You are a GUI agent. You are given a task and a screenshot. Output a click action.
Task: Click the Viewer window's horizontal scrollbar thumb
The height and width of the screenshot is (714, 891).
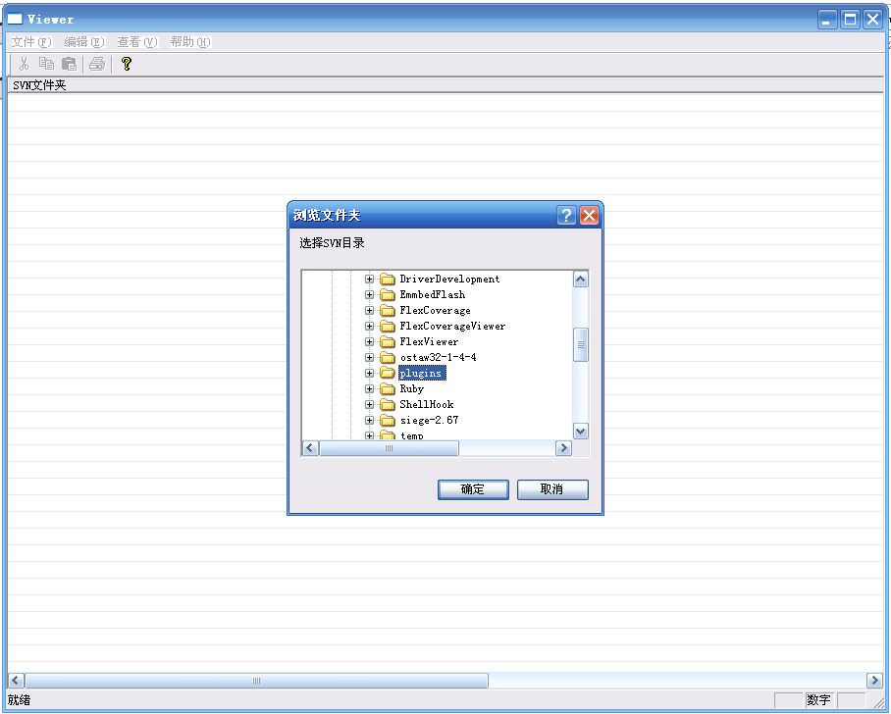(256, 681)
